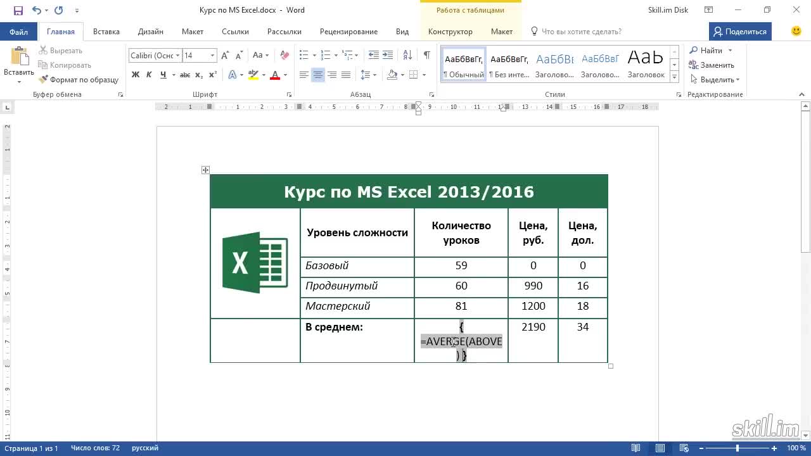811x456 pixels.
Task: Open Font dialog launcher in Шрифт group
Action: [290, 94]
